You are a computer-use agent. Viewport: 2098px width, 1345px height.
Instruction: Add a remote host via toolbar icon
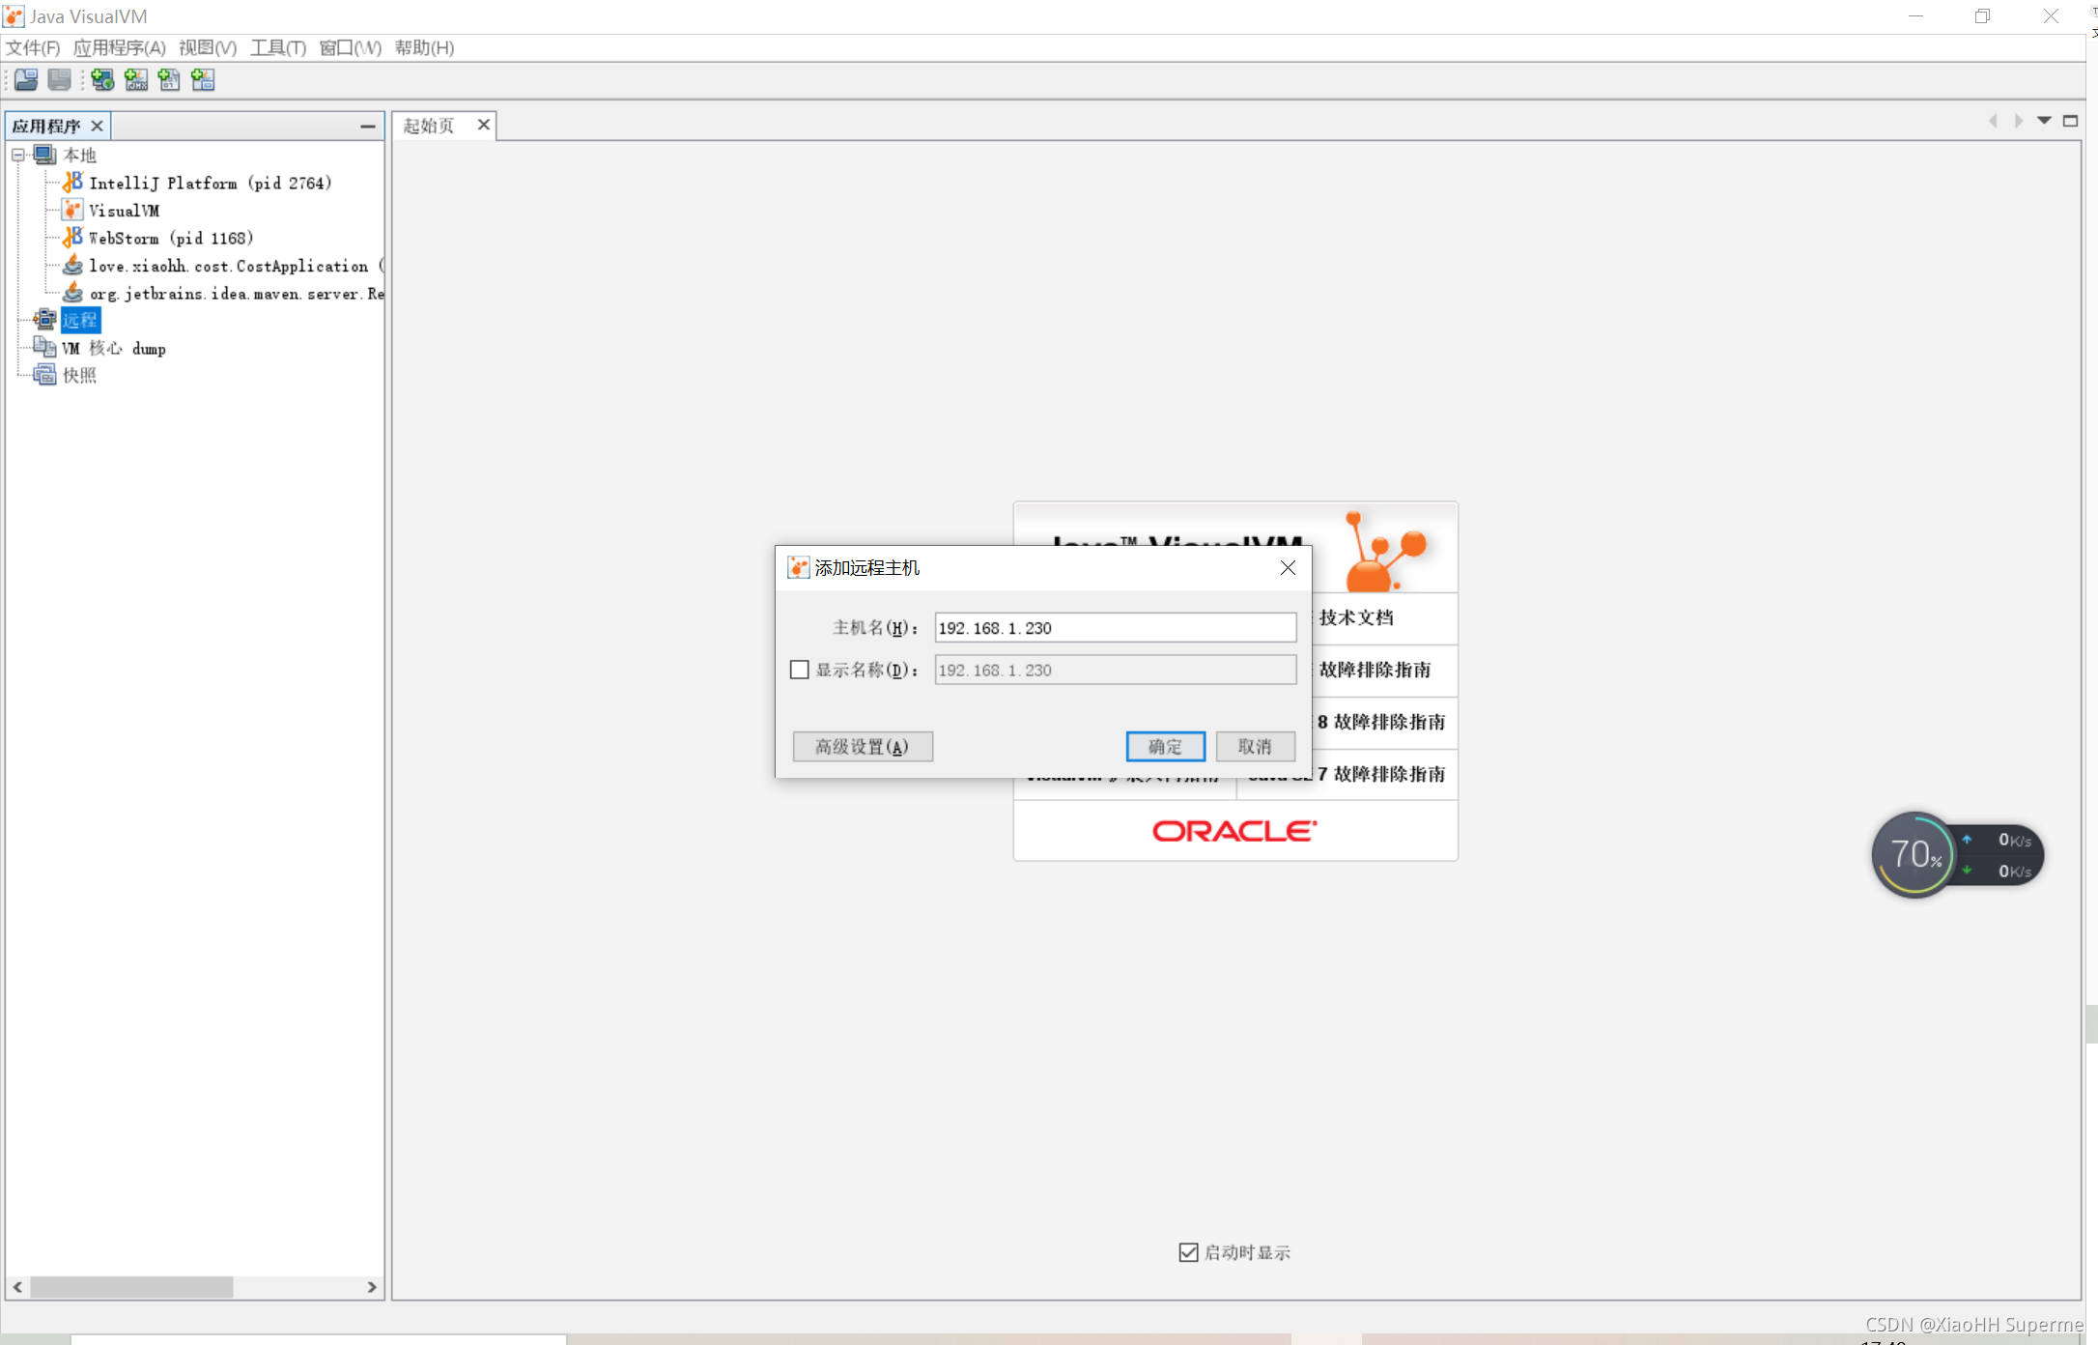point(102,79)
